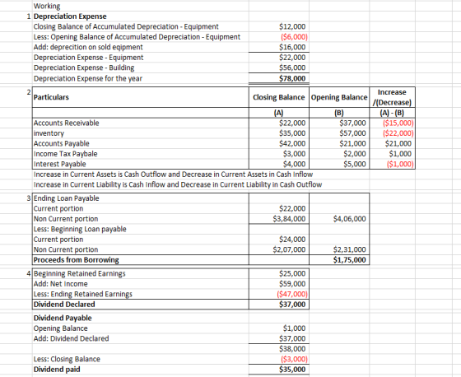Click the bold $35,000 dividend paid cell
Screen dimensions: 461x377
click(x=292, y=370)
